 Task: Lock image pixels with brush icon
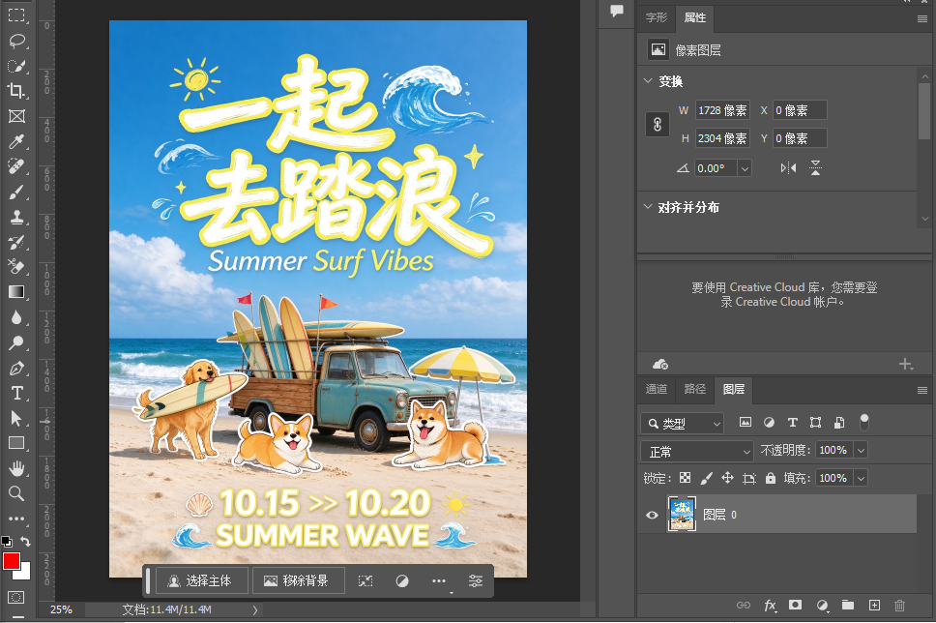pyautogui.click(x=707, y=478)
